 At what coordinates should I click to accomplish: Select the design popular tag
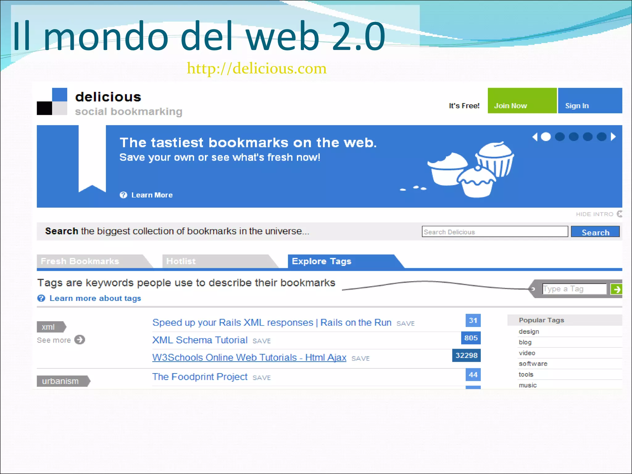point(529,331)
